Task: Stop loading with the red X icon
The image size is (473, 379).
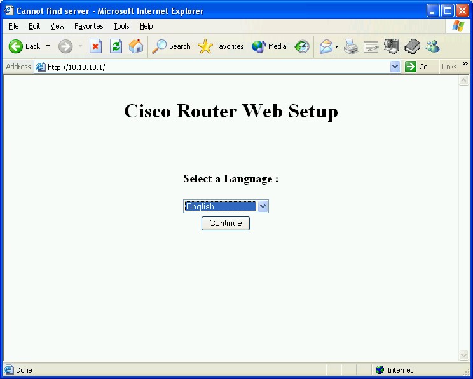Action: click(95, 46)
